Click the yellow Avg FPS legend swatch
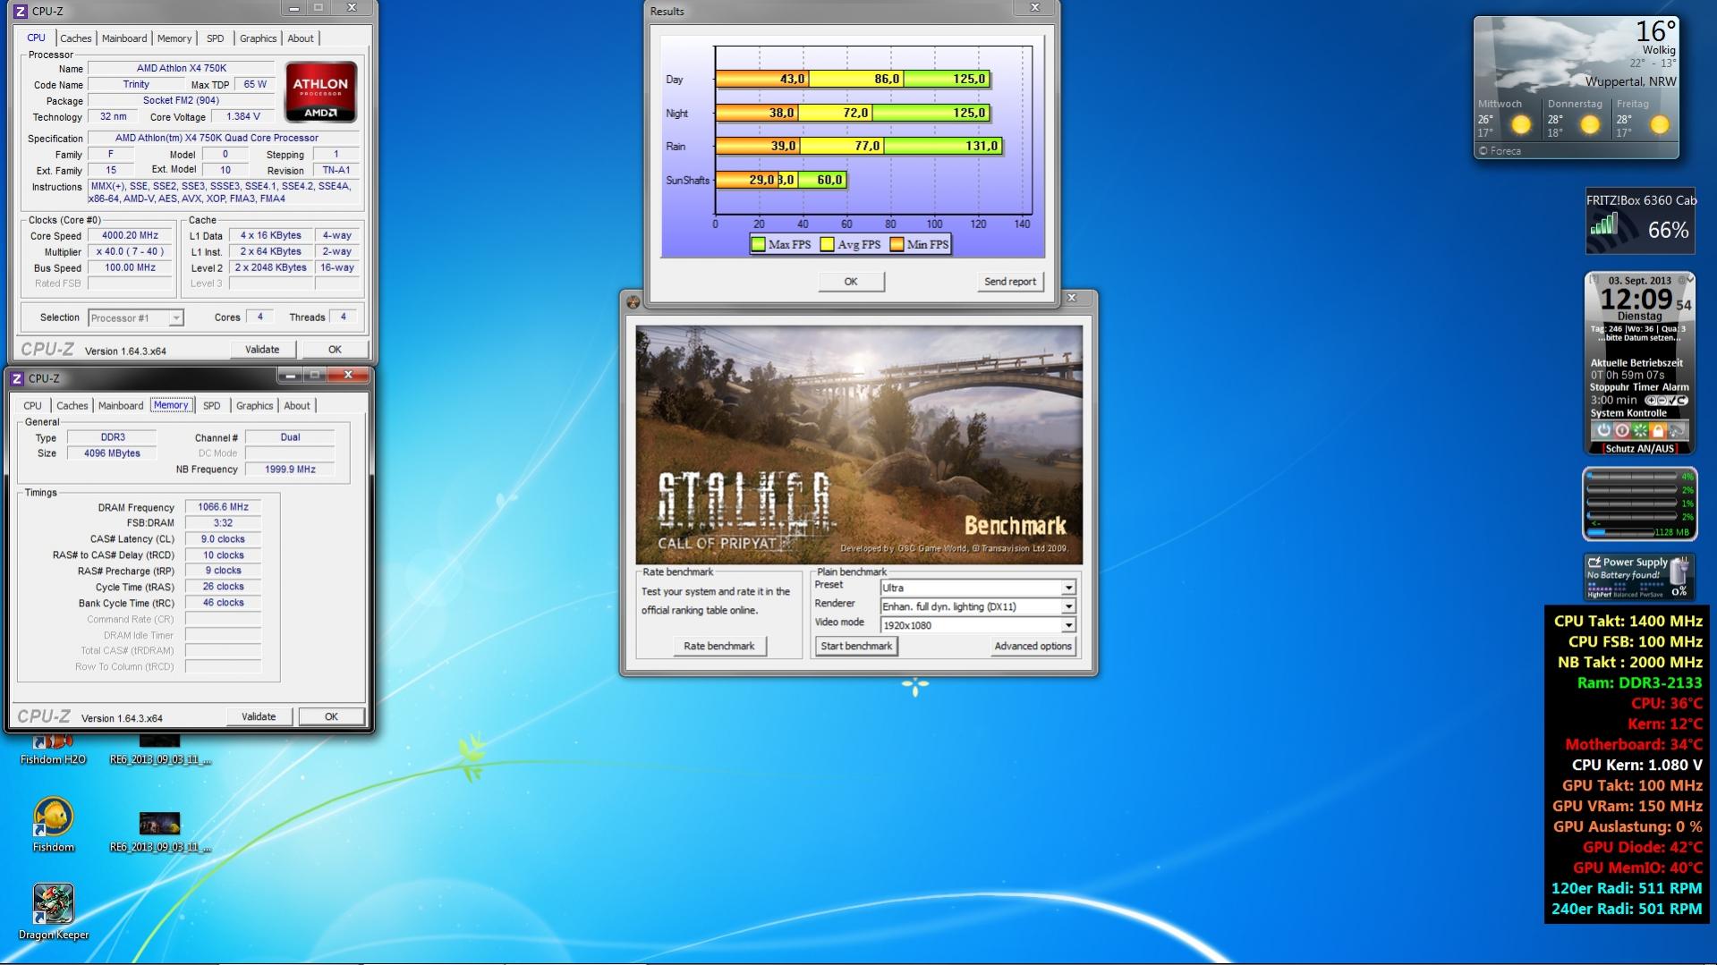Image resolution: width=1717 pixels, height=965 pixels. point(827,244)
